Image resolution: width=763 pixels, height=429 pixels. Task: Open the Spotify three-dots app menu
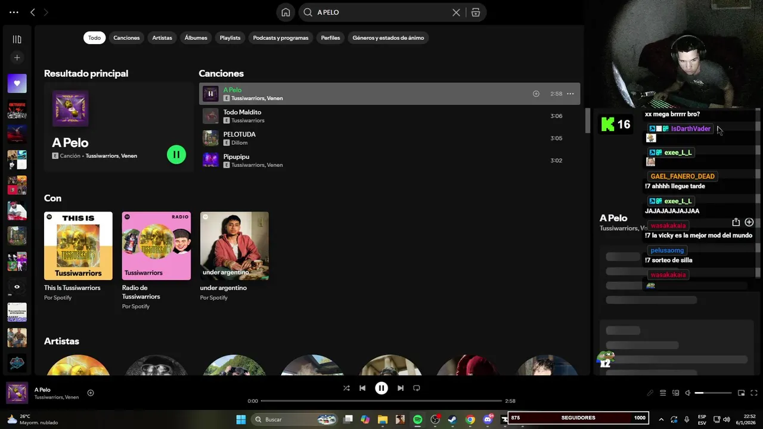[x=14, y=12]
